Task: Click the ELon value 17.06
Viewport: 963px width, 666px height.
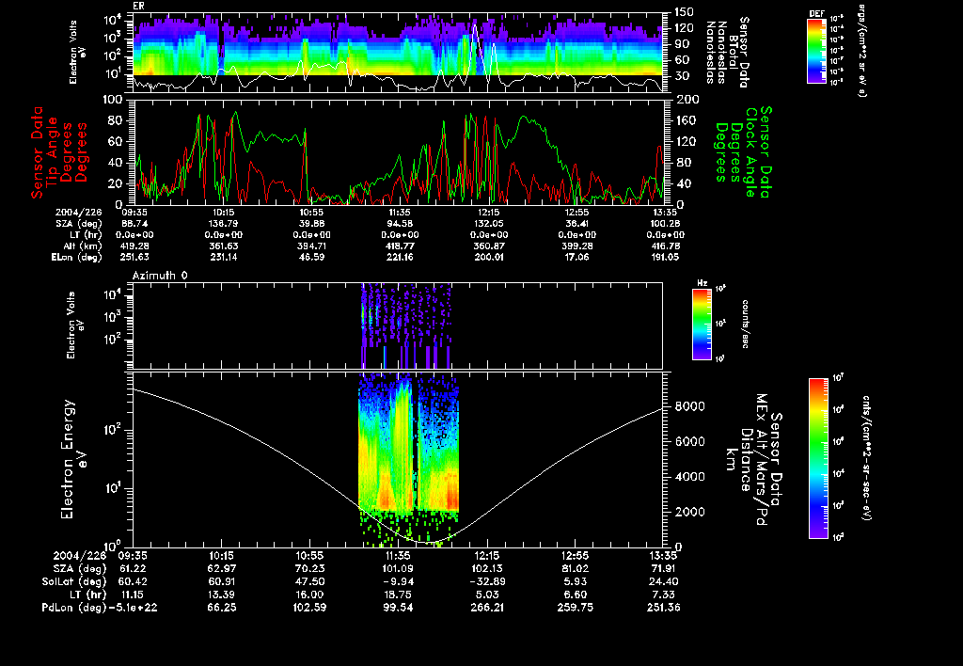Action: (576, 257)
